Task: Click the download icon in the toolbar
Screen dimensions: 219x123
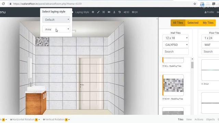Action: point(114,12)
